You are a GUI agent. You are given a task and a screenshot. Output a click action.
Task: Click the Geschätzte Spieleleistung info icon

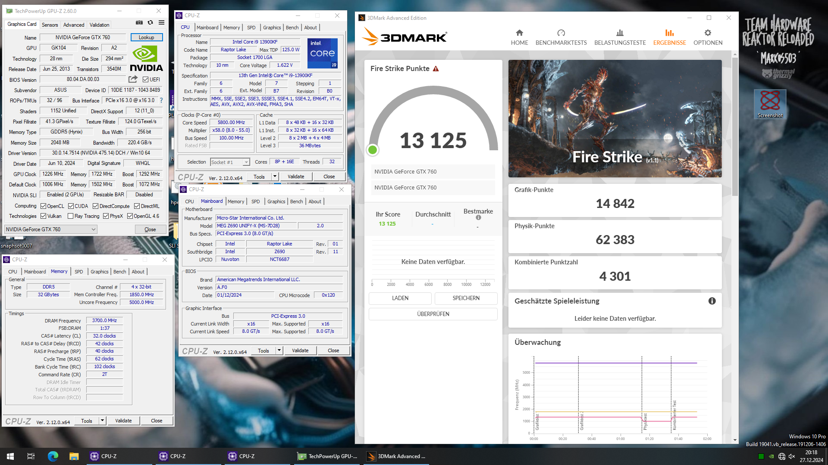point(712,301)
